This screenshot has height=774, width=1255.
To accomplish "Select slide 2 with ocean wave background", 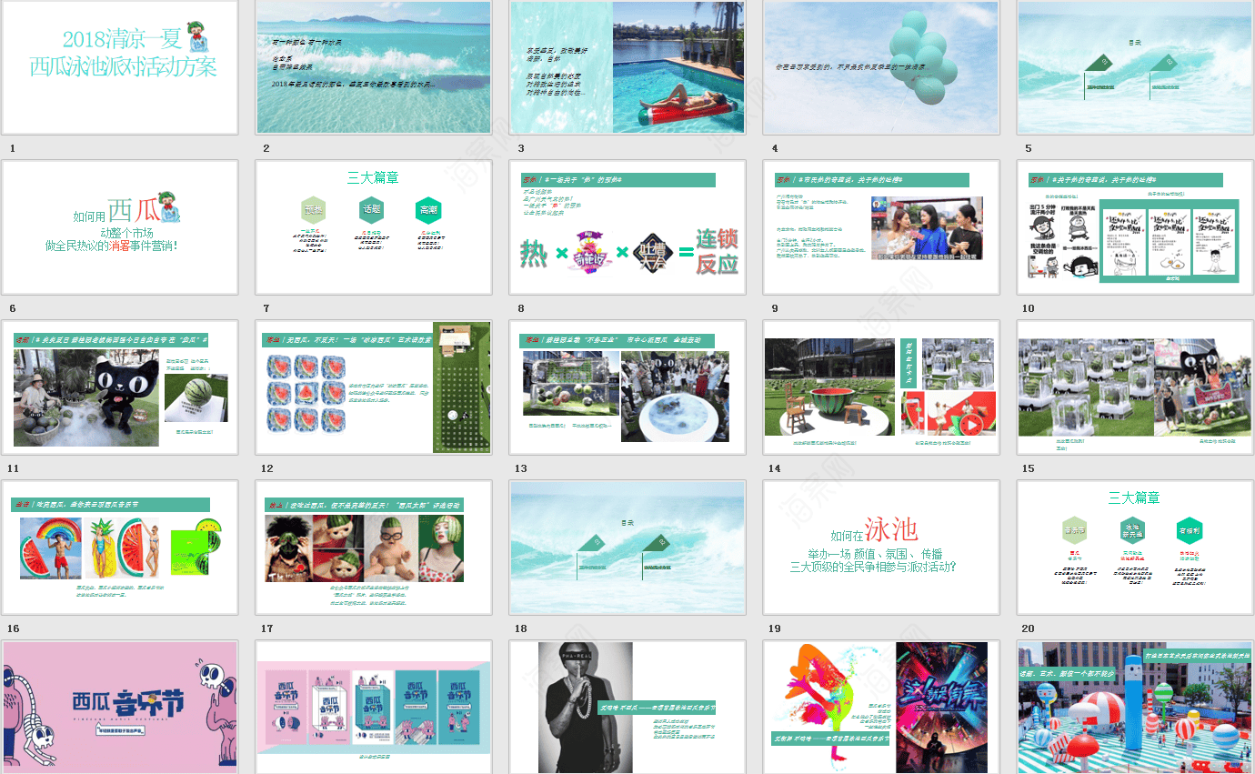I will click(x=374, y=67).
